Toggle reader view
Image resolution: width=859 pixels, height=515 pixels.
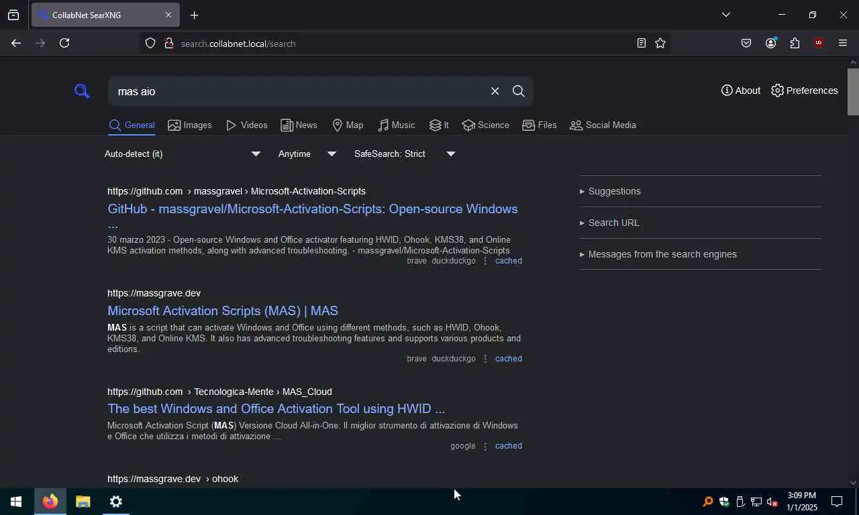[641, 43]
